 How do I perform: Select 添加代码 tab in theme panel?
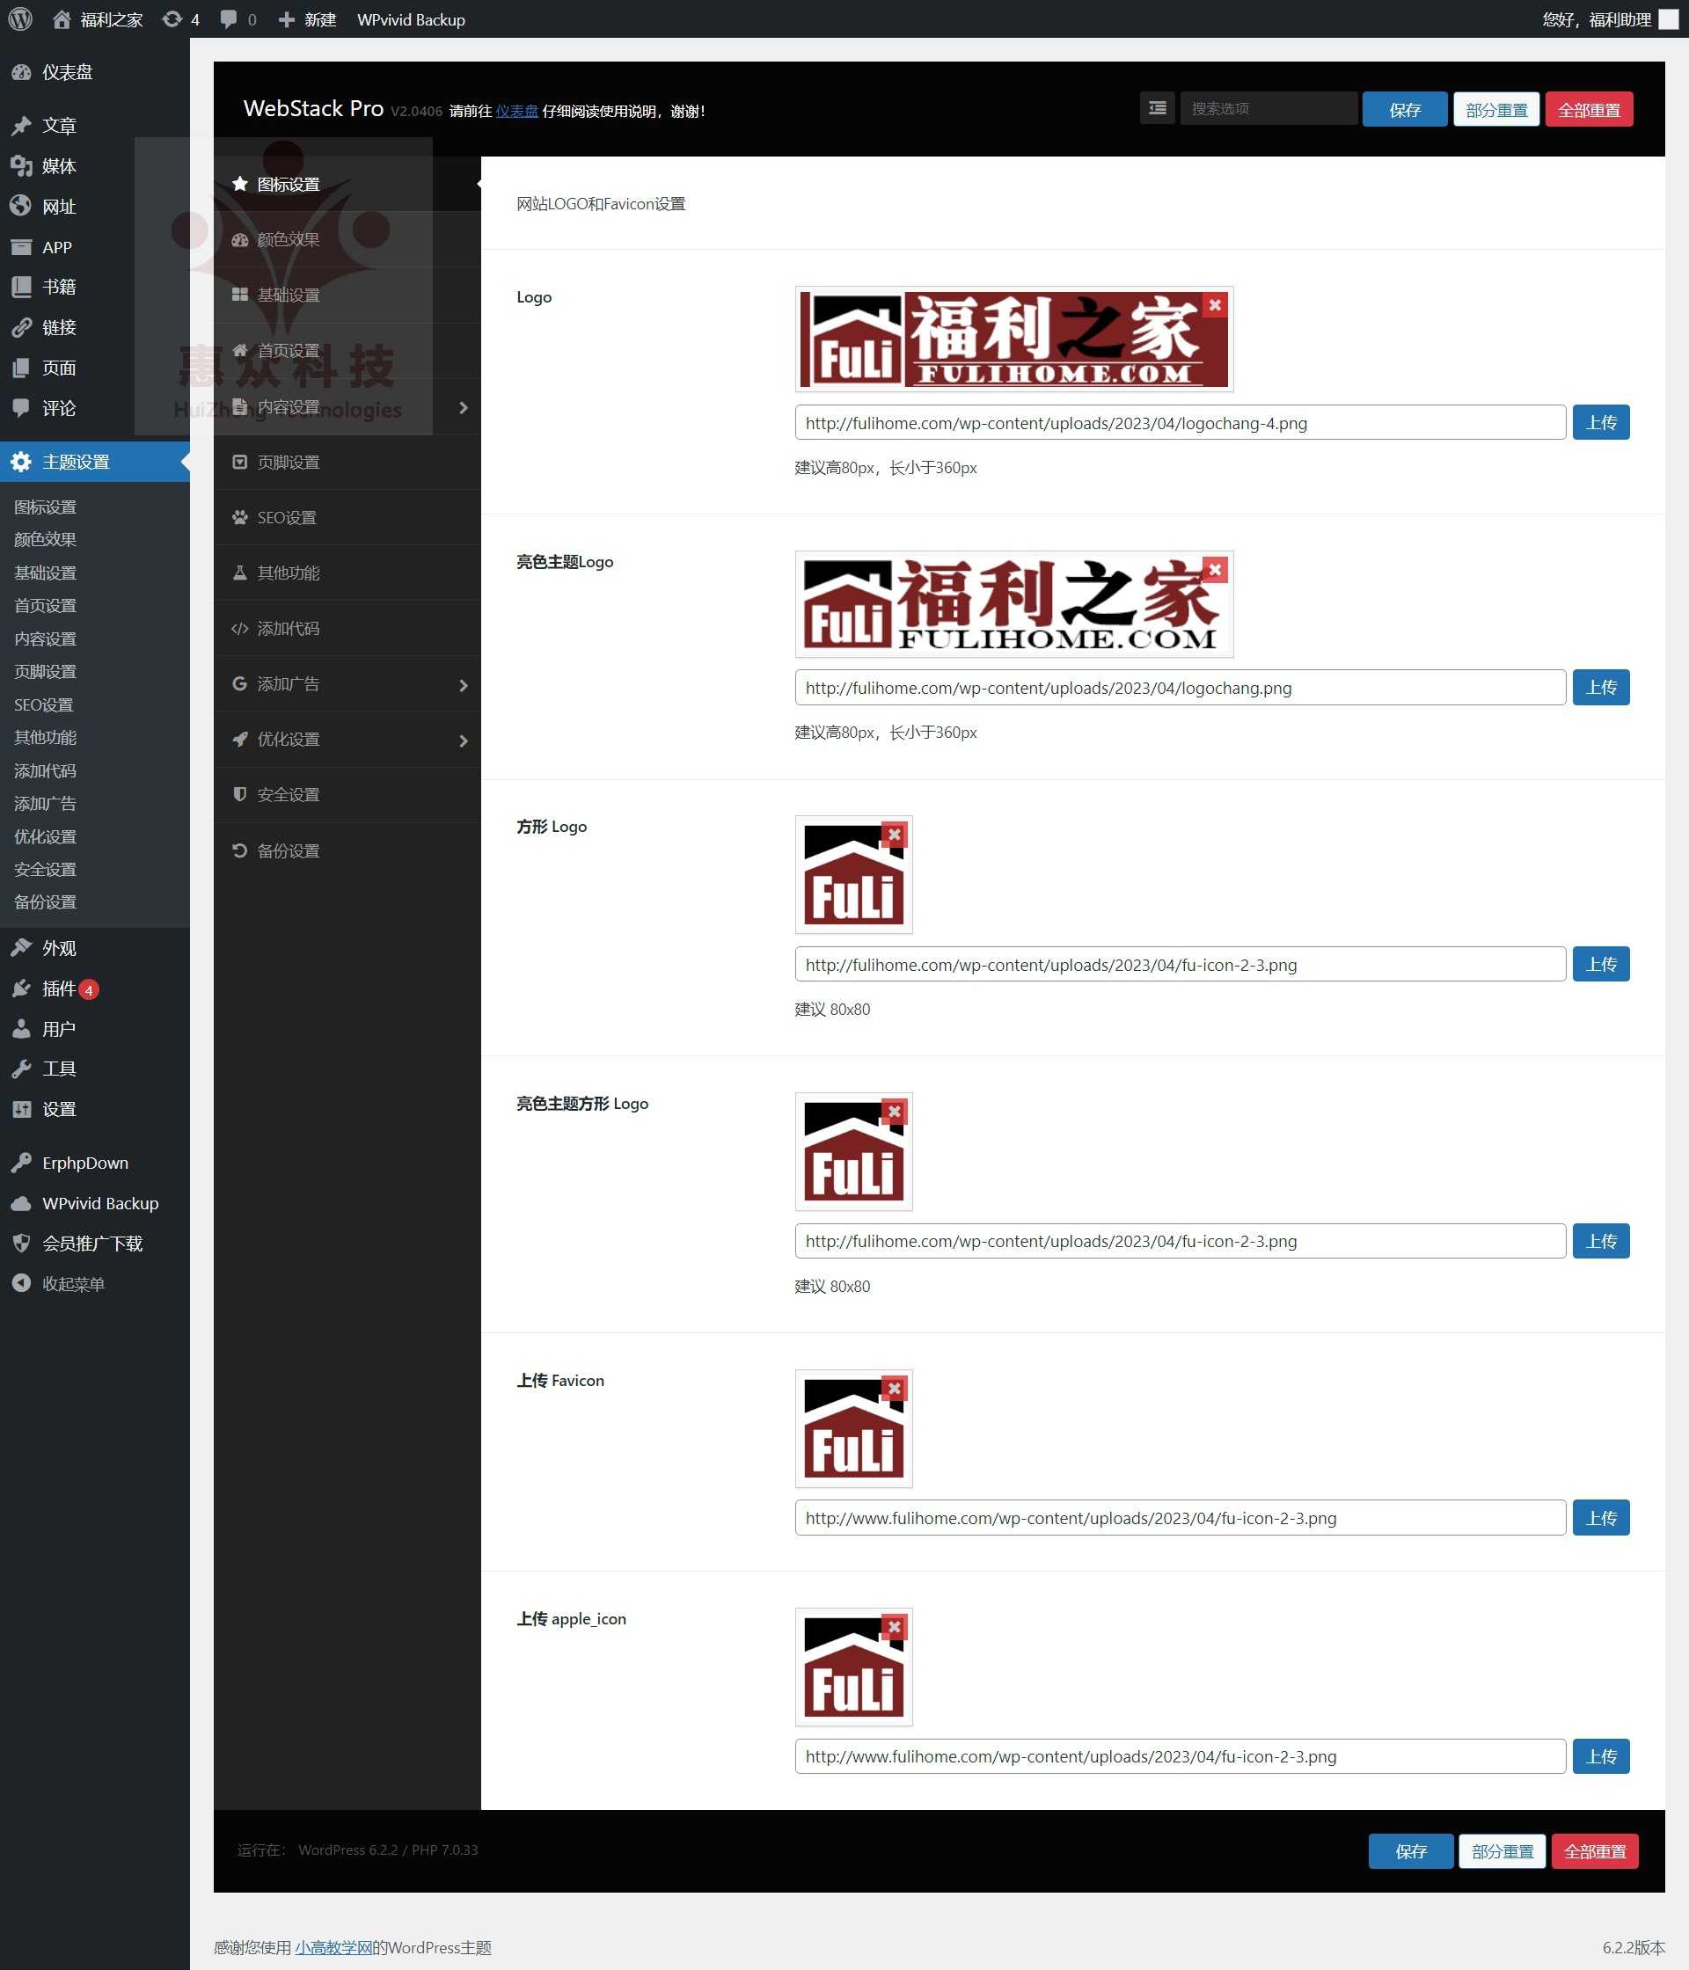tap(347, 629)
